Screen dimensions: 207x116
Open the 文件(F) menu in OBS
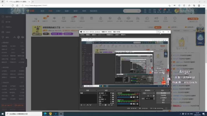click(82, 35)
